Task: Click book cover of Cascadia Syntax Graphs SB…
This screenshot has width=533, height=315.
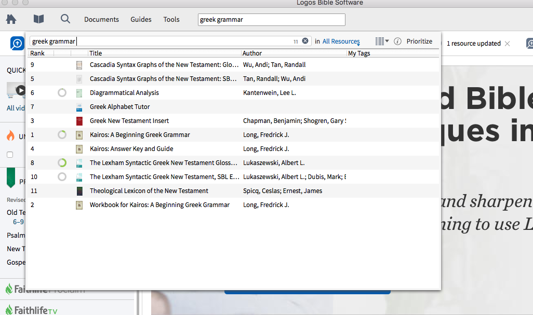Action: pyautogui.click(x=79, y=79)
